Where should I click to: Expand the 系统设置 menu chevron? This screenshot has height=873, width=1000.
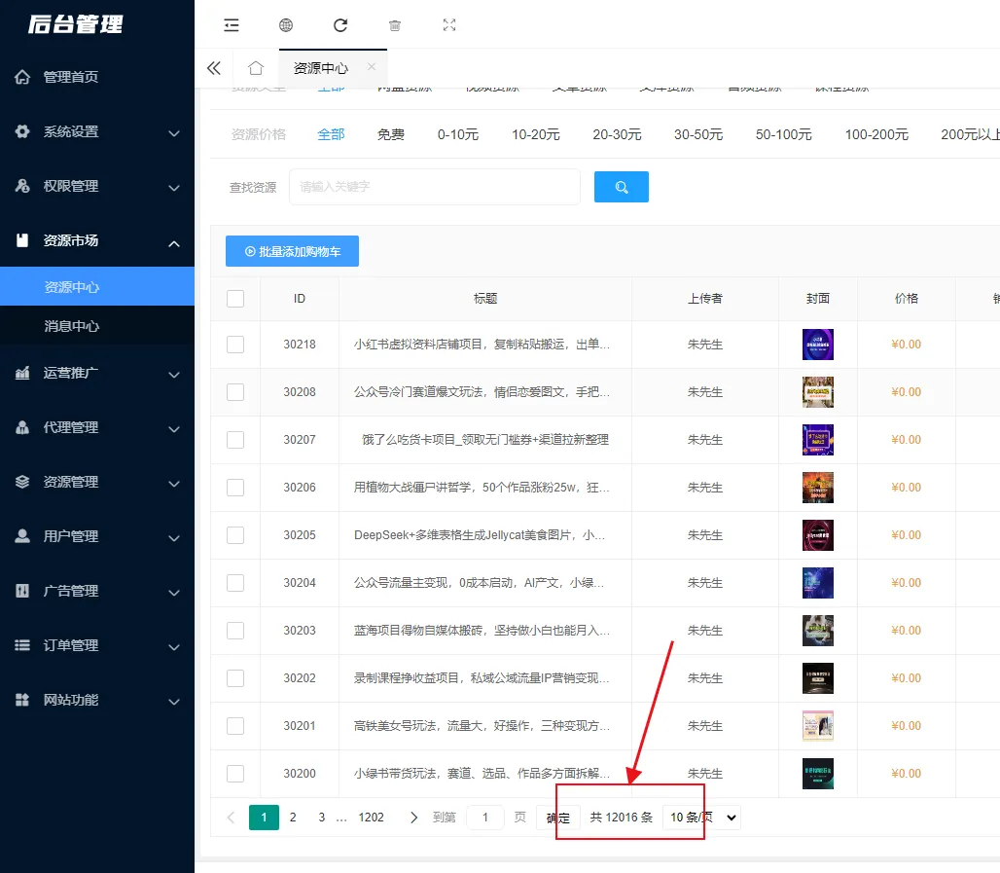(x=173, y=132)
